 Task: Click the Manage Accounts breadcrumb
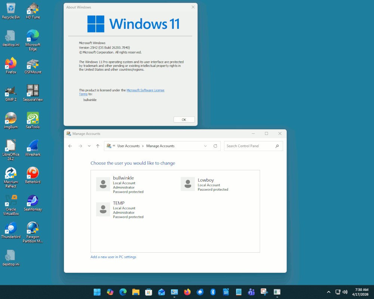(160, 146)
